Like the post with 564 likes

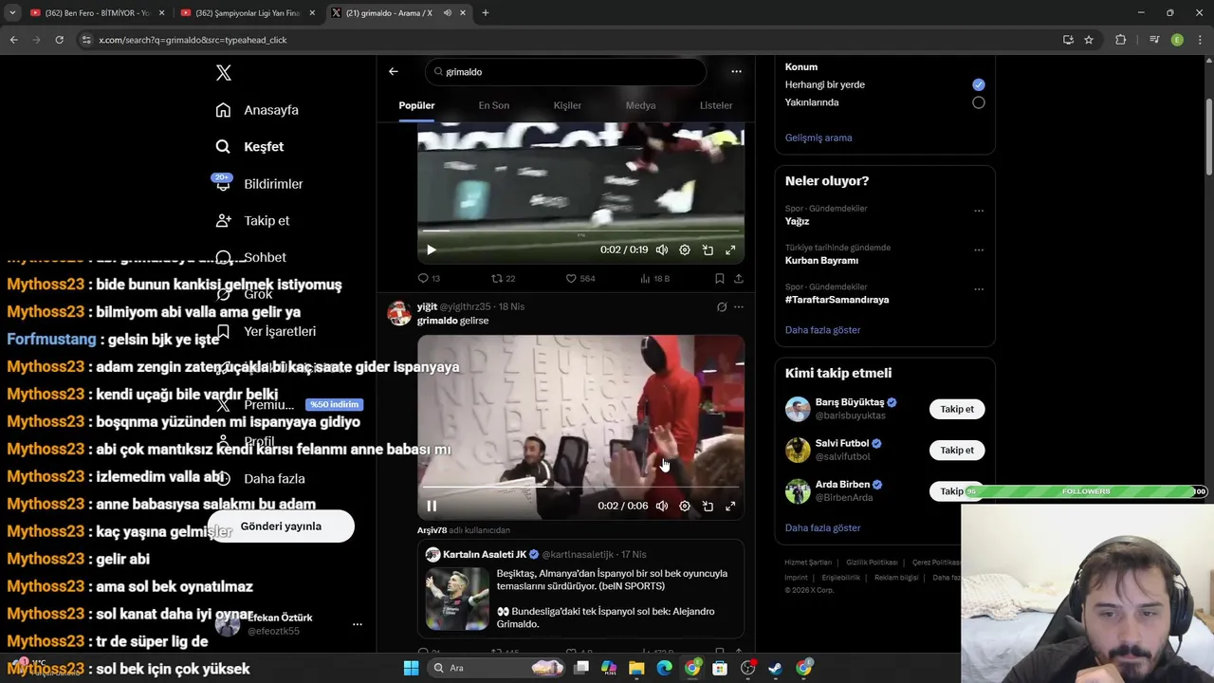pyautogui.click(x=580, y=278)
